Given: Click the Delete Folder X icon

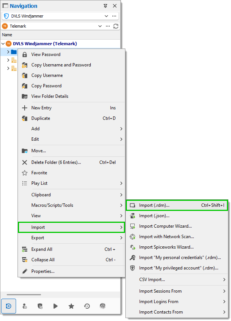Looking at the screenshot, I should click(25, 162).
